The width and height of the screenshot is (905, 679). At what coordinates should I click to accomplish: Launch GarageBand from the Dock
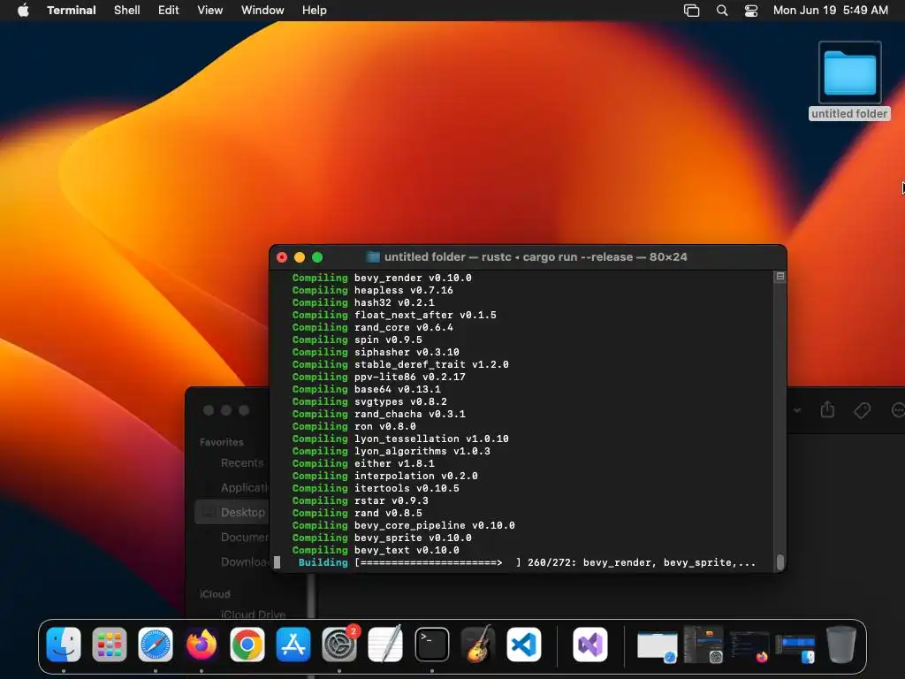tap(478, 645)
